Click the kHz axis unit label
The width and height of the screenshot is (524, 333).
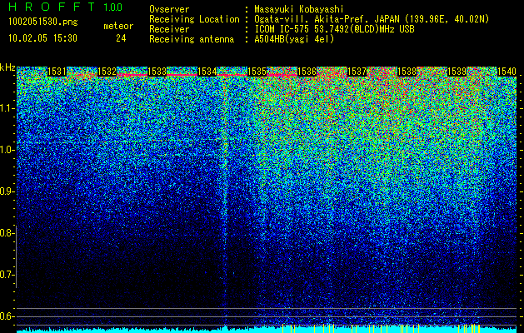coord(7,67)
